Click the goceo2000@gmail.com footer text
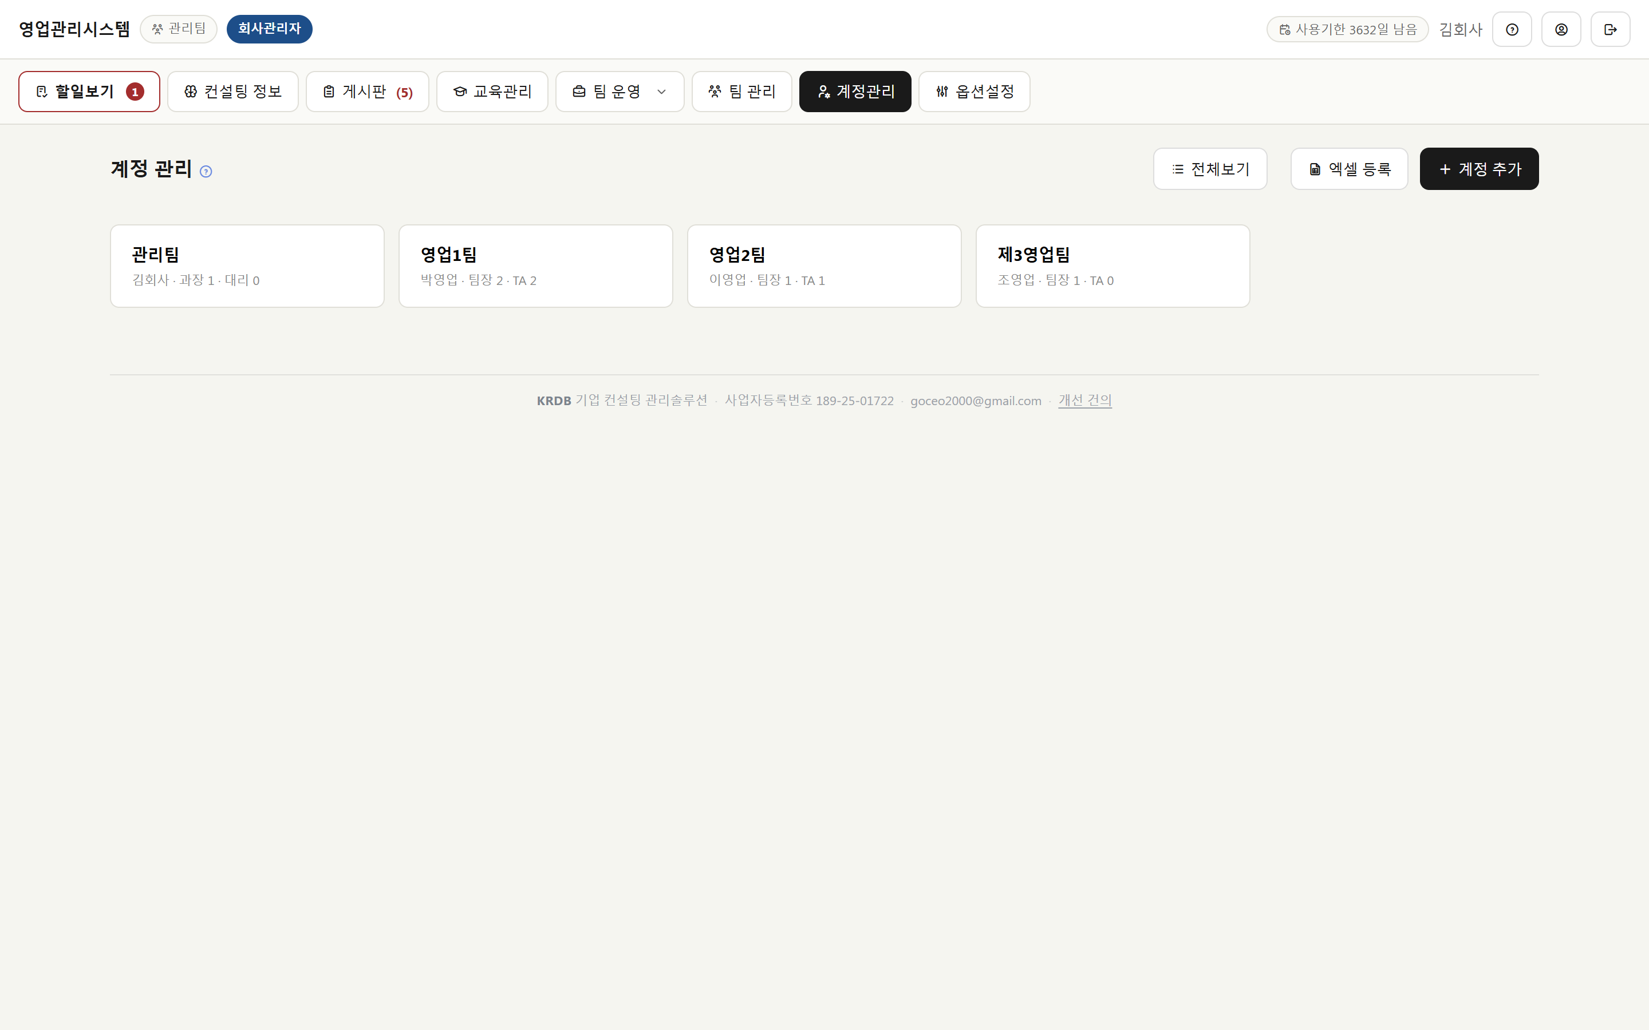The image size is (1649, 1030). point(976,401)
